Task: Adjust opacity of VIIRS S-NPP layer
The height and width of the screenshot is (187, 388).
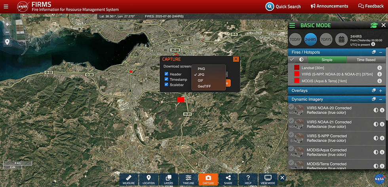Action: click(376, 138)
